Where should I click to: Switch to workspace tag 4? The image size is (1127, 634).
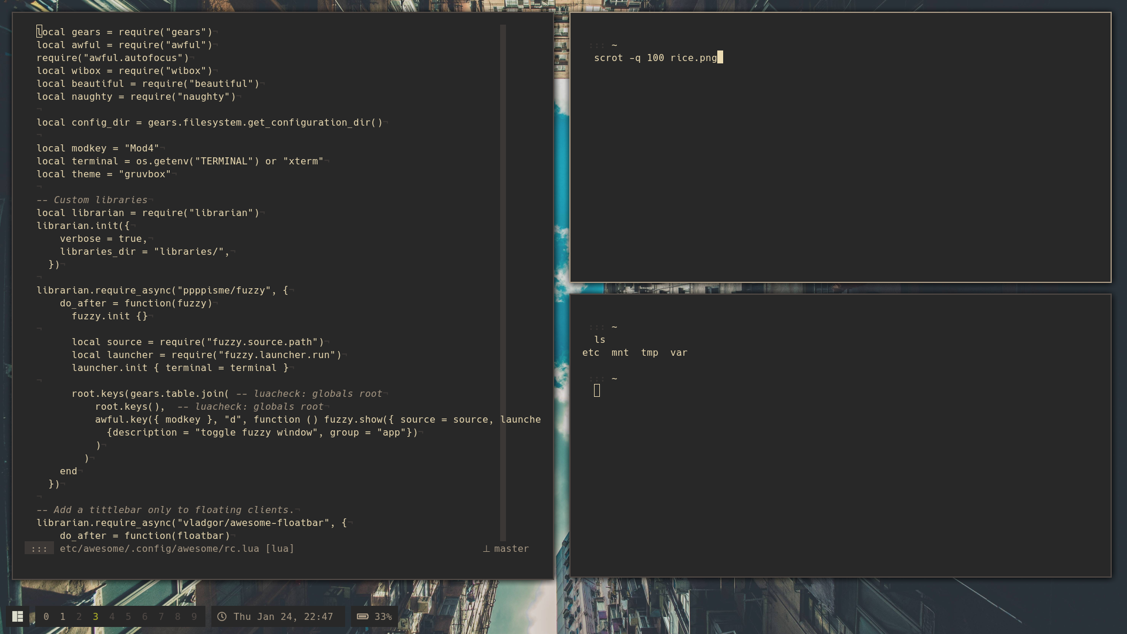pyautogui.click(x=112, y=616)
